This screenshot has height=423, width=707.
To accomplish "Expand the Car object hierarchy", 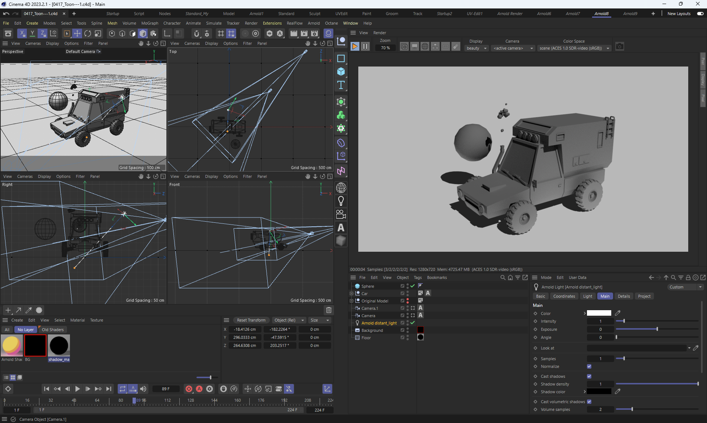I will click(351, 294).
